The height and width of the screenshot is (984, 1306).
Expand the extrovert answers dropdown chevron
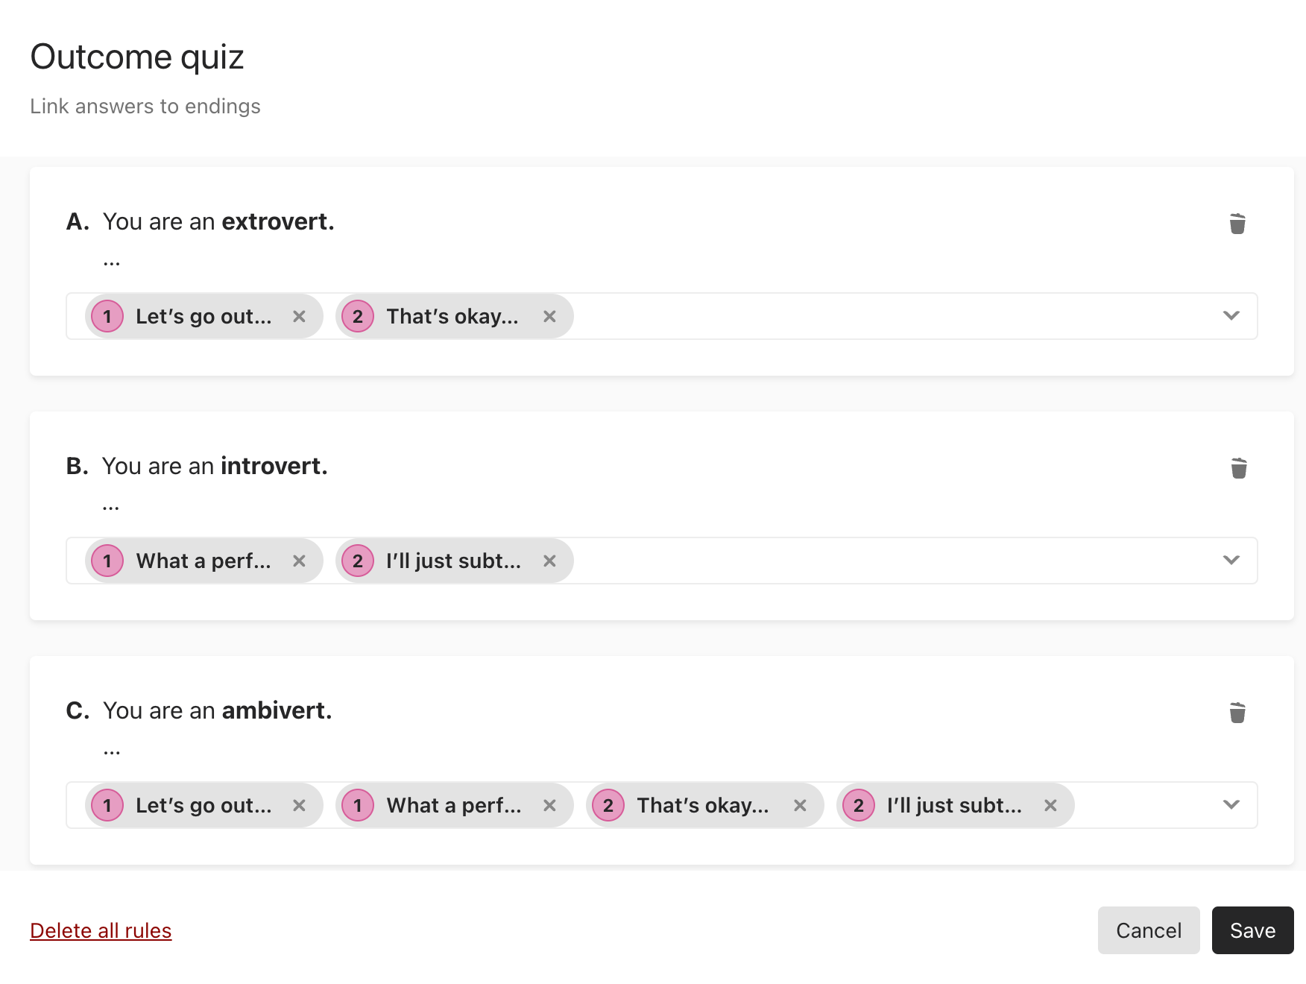pos(1231,316)
